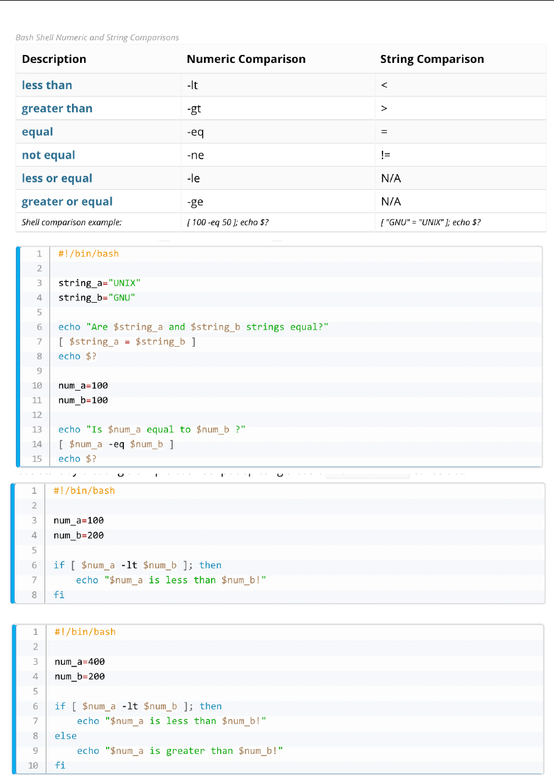Viewport: 554px width, 782px height.
Task: Click the Description column header
Action: pos(54,59)
